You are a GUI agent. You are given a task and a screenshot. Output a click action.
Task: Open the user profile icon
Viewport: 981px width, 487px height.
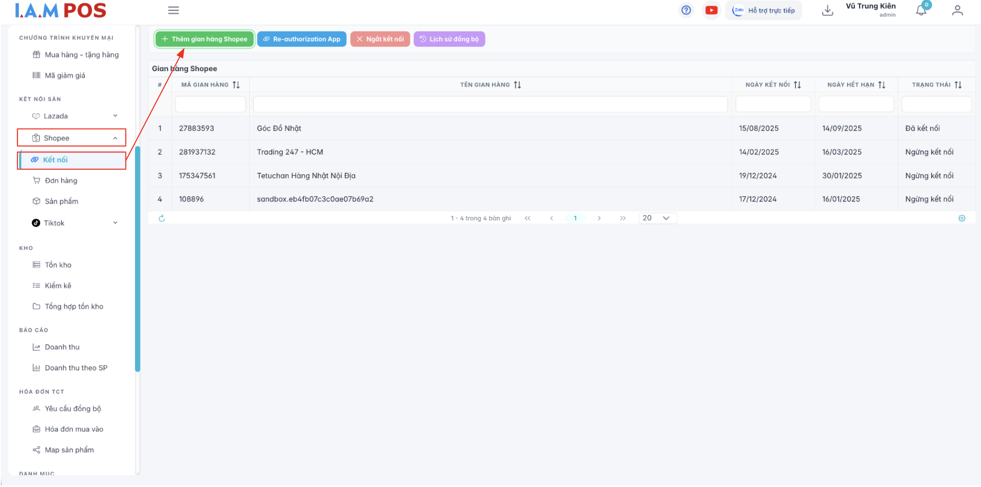[957, 11]
